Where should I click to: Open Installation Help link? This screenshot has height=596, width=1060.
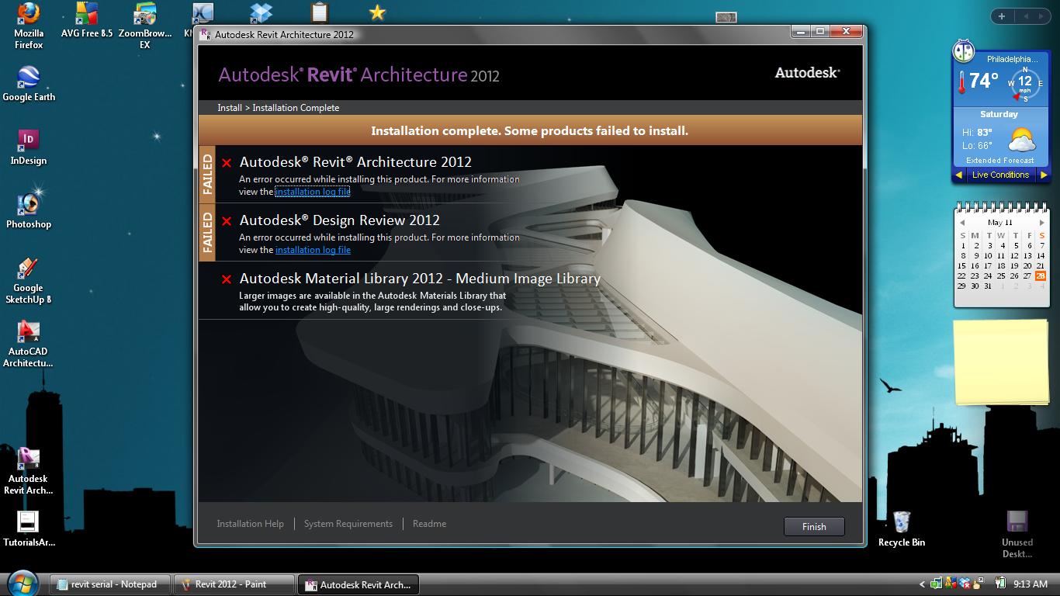[x=250, y=524]
